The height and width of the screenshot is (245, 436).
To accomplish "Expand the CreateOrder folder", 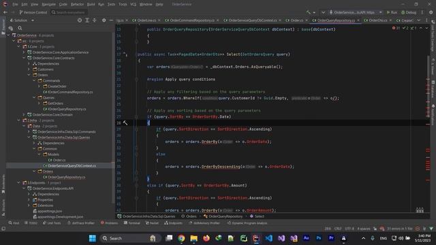I will (40, 86).
